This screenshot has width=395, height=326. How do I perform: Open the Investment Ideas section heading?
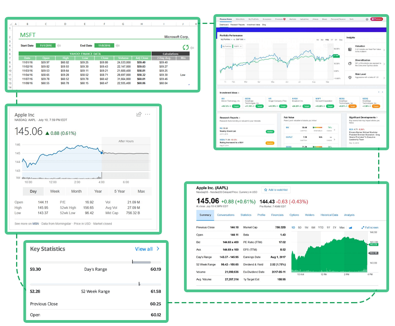[x=229, y=93]
